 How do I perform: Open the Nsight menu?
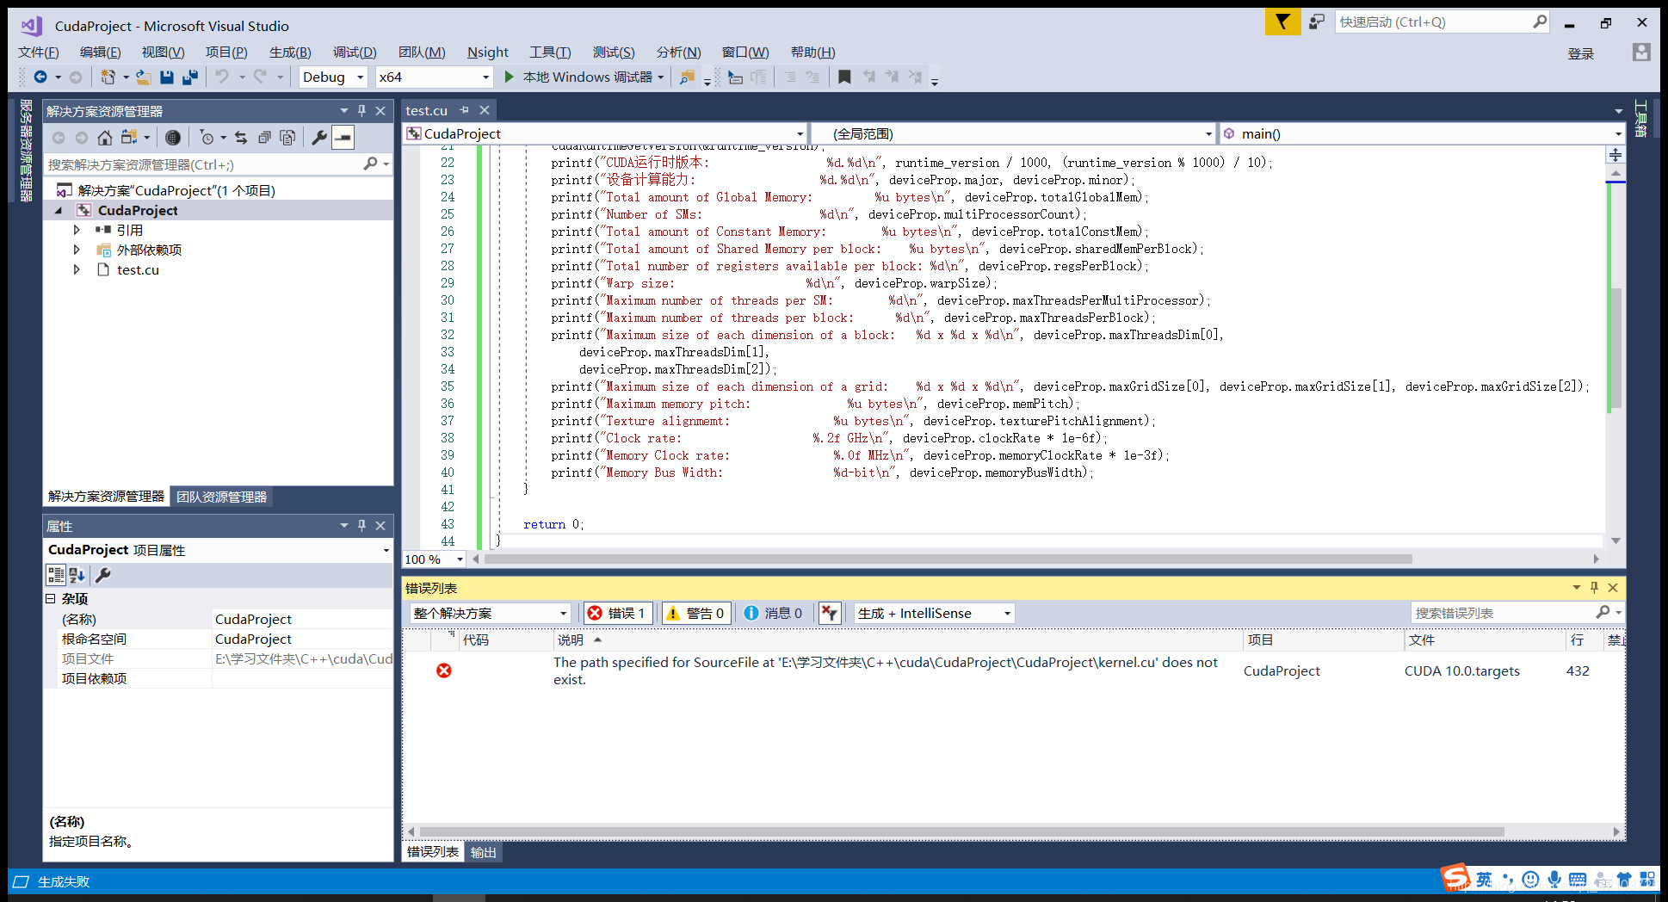coord(488,53)
